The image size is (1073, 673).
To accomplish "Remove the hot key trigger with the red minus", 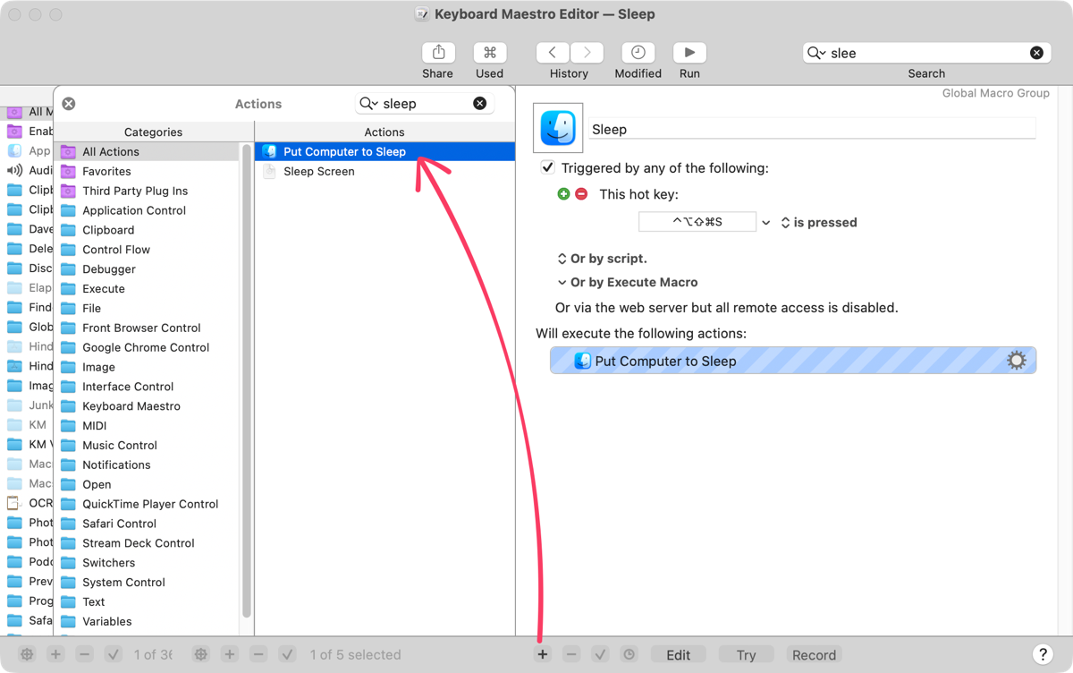I will click(x=581, y=194).
